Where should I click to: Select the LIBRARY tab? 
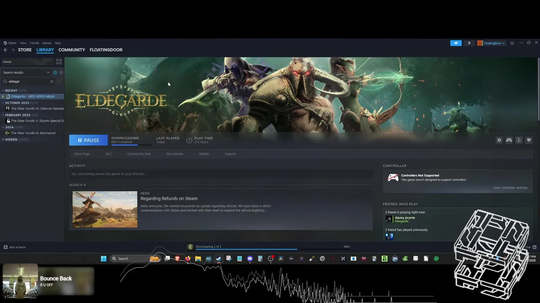pos(45,50)
